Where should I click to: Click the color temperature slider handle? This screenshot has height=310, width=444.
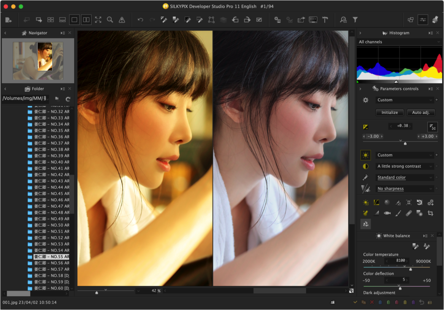tap(411, 269)
